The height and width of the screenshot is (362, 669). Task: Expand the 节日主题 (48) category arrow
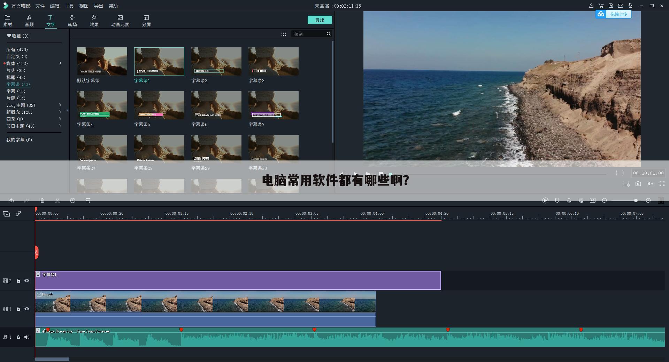coord(60,126)
